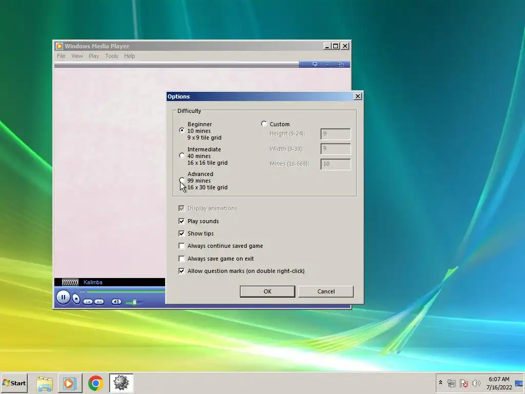Select the Beginner difficulty option
This screenshot has width=525, height=394.
click(x=182, y=130)
